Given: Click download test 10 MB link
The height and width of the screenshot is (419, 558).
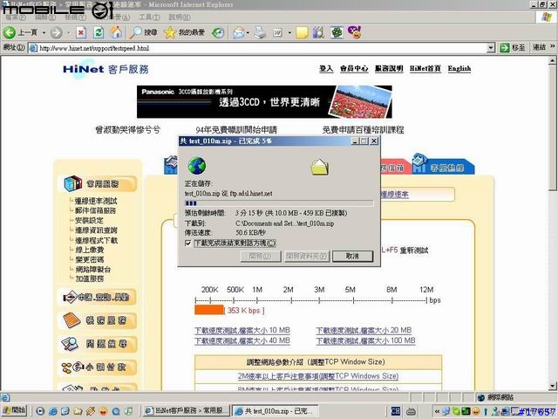Looking at the screenshot, I should tap(242, 330).
